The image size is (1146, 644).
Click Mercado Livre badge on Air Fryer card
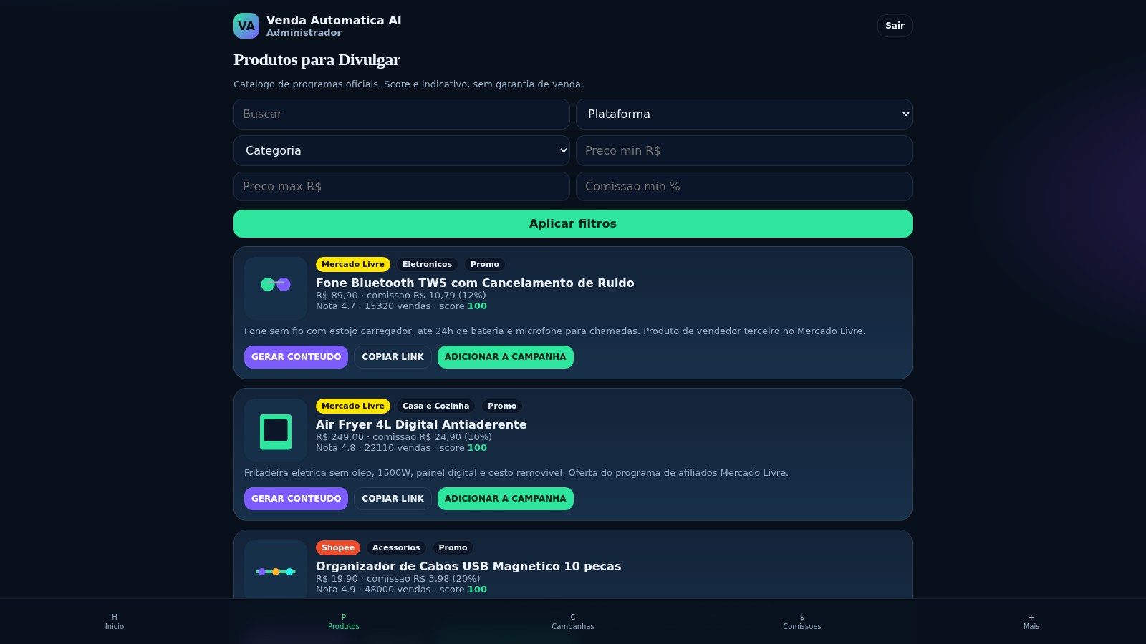click(353, 406)
